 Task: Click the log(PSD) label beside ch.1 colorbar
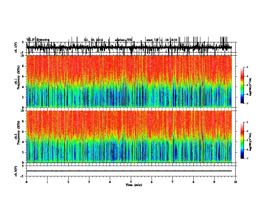[x=251, y=87]
